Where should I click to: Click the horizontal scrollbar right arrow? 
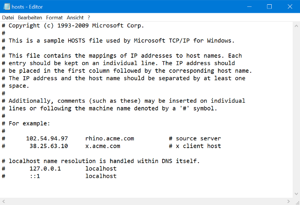(289, 201)
